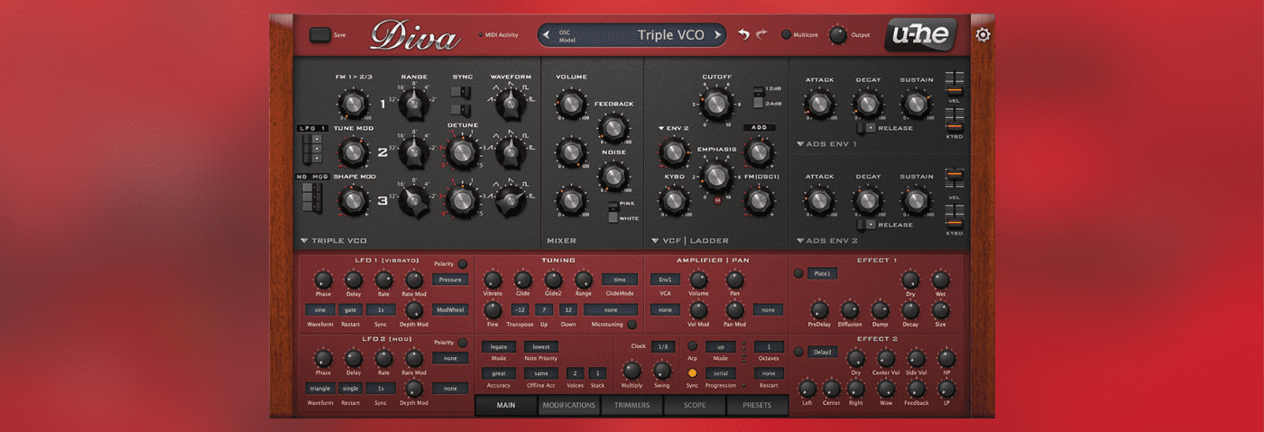Expand the Triple VCO module menu

(304, 241)
